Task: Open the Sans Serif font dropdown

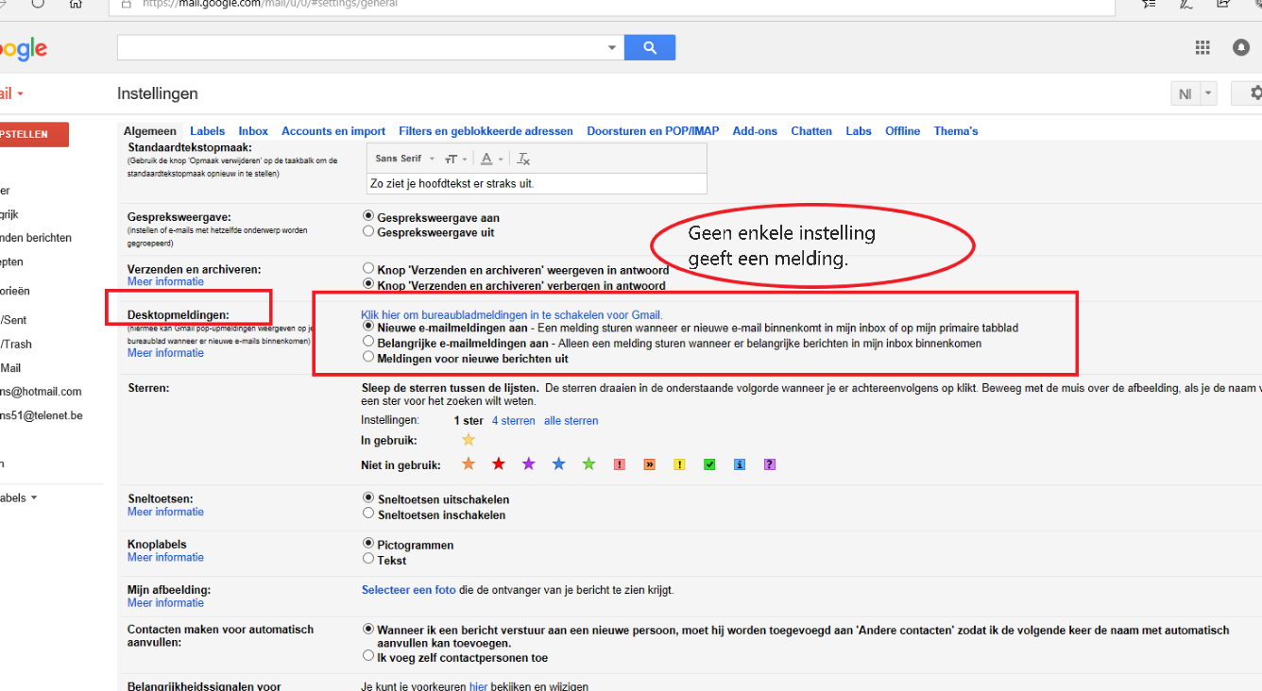Action: tap(404, 159)
